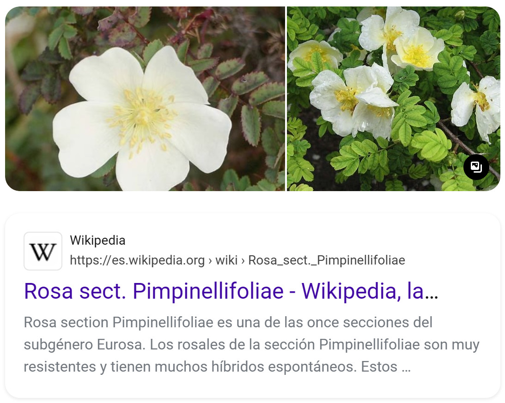This screenshot has height=403, width=505.
Task: Select the Rosa_sect._Pimpinellifoliae breadcrumb segment
Action: pyautogui.click(x=327, y=260)
